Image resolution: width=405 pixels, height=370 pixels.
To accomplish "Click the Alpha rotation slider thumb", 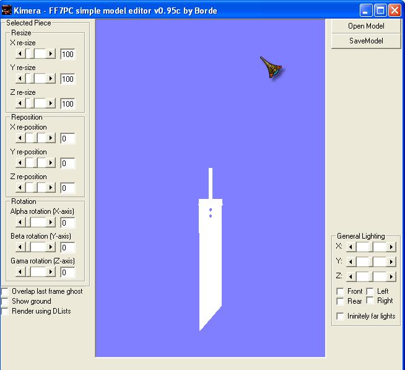I will [x=28, y=222].
